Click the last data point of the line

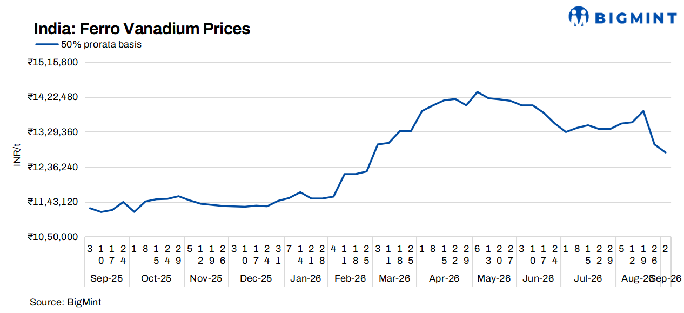666,152
